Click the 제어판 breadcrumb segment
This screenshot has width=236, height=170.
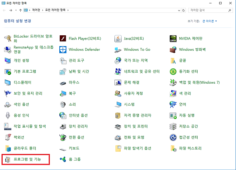(36, 10)
